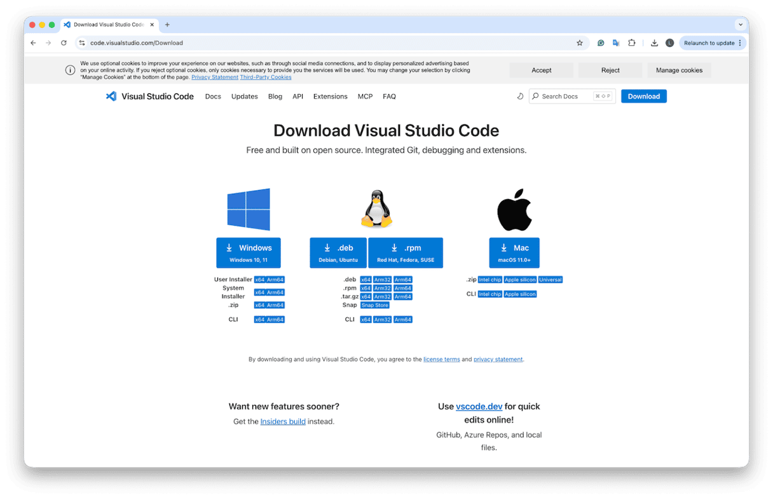Reload the page with the refresh icon
773x499 pixels.
pyautogui.click(x=64, y=43)
